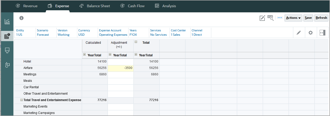Viewport: 330px width, 116px height.
Task: Open the Actions dropdown menu
Action: [293, 18]
